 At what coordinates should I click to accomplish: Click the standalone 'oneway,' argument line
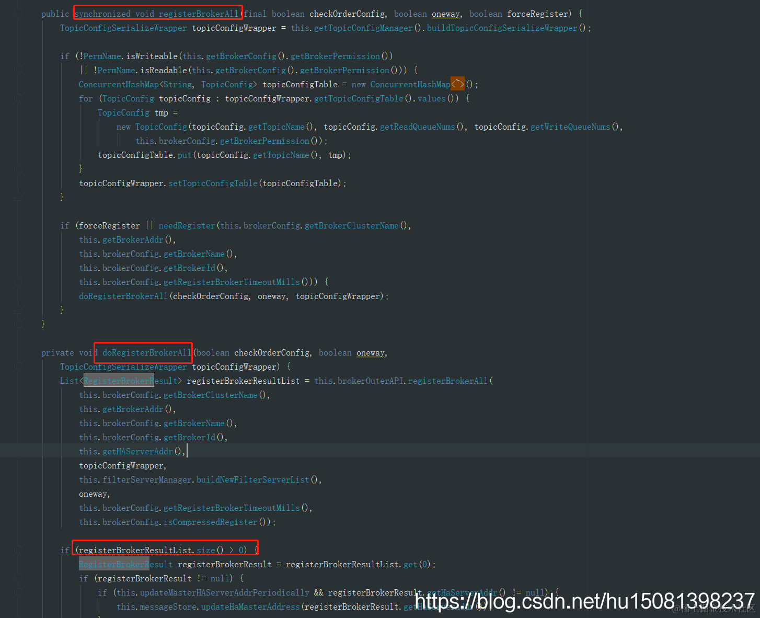pyautogui.click(x=94, y=494)
